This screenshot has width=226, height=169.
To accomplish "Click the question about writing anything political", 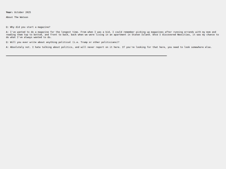I will [x=62, y=42].
